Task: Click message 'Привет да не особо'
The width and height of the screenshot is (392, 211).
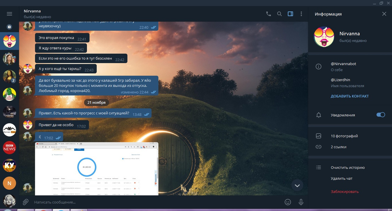Action: click(x=62, y=125)
